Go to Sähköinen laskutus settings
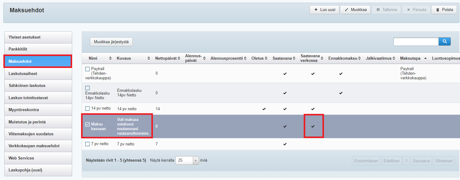Viewport: 460px width, 180px height. click(38, 86)
